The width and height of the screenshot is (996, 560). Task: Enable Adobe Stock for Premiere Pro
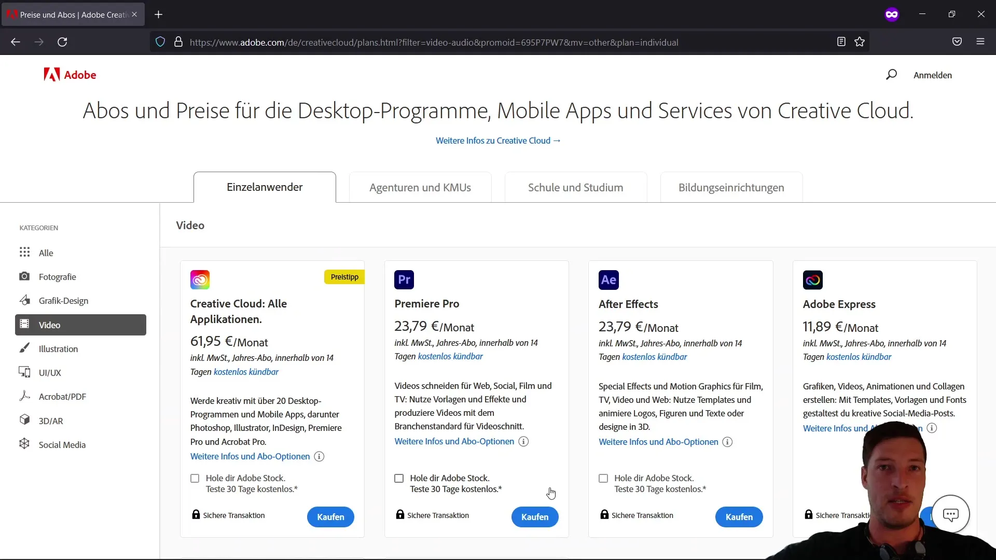(x=399, y=478)
